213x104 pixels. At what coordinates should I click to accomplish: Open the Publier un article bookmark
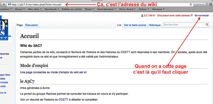pos(72,9)
